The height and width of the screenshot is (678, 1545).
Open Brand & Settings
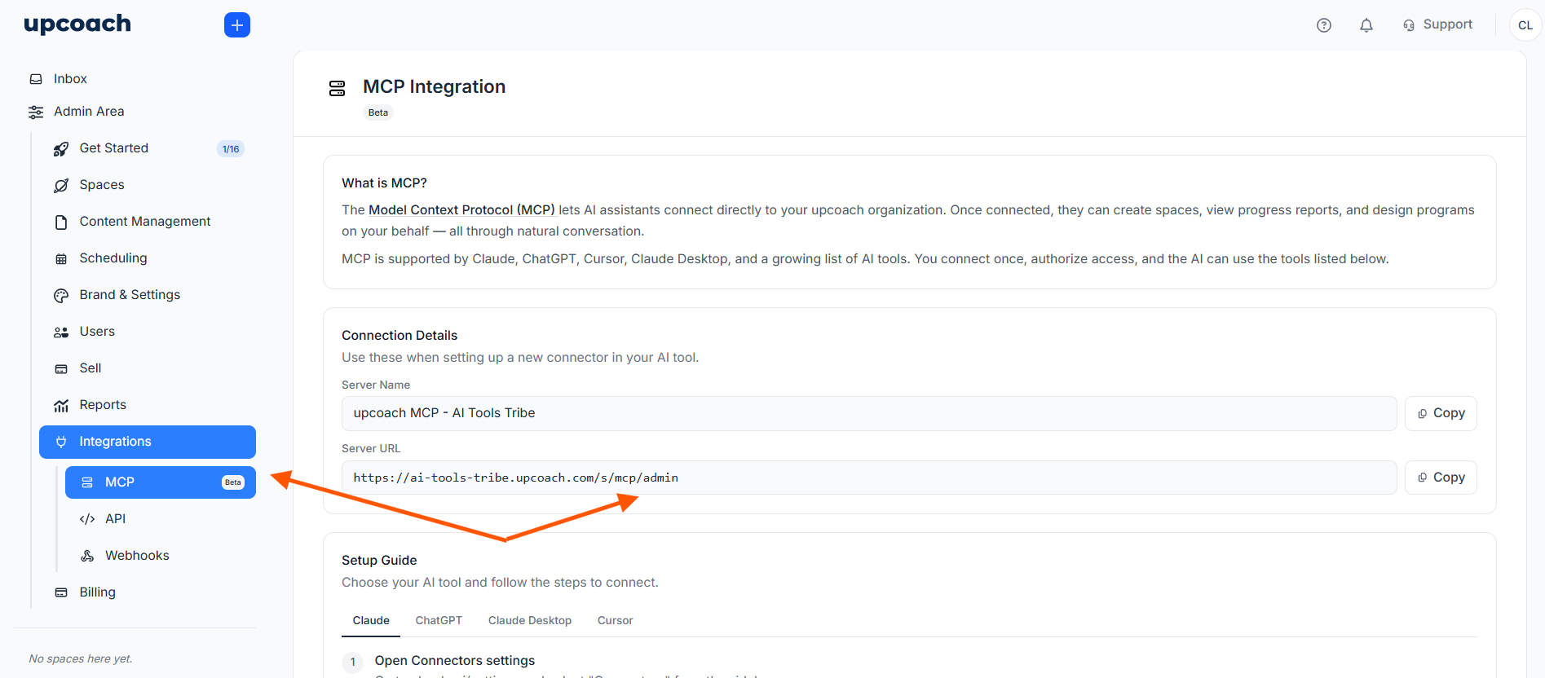130,295
